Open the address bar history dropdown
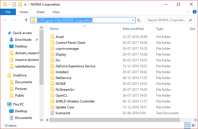This screenshot has width=198, height=129. (x=133, y=20)
